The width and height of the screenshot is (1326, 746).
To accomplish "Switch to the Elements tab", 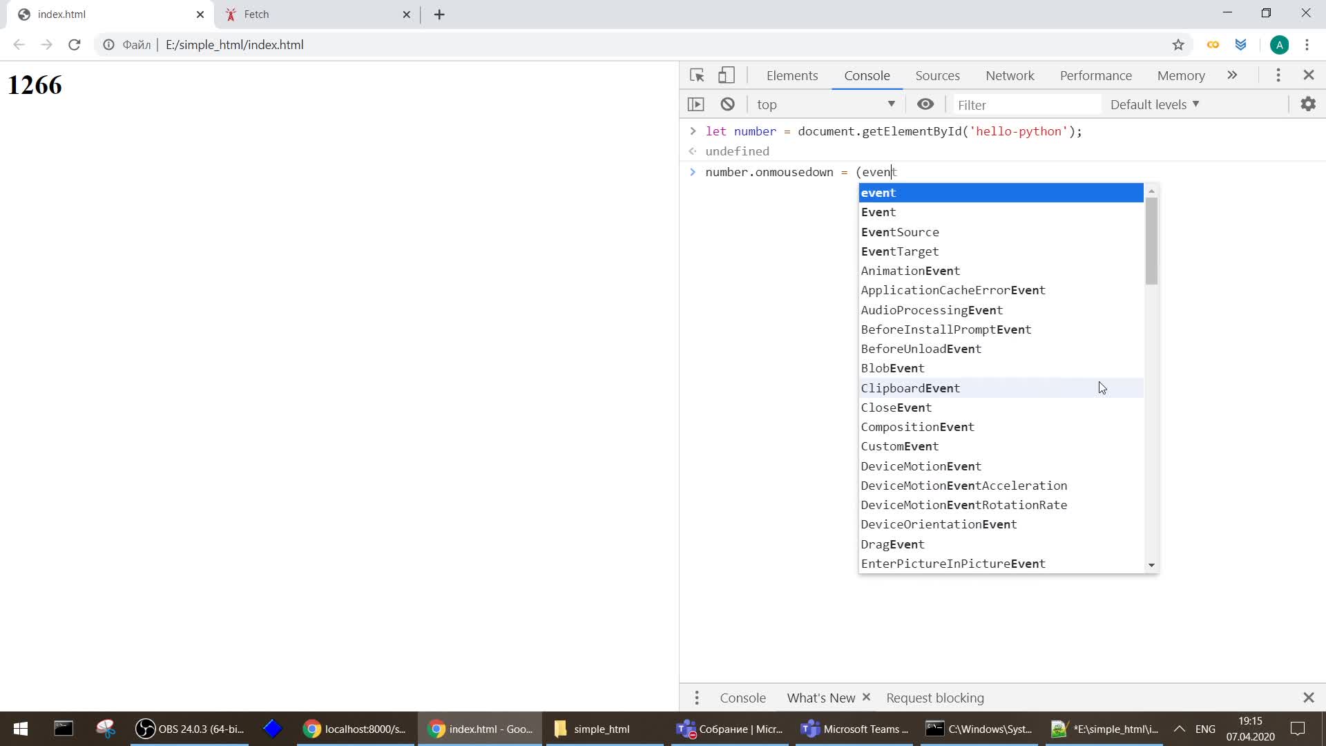I will 791,75.
